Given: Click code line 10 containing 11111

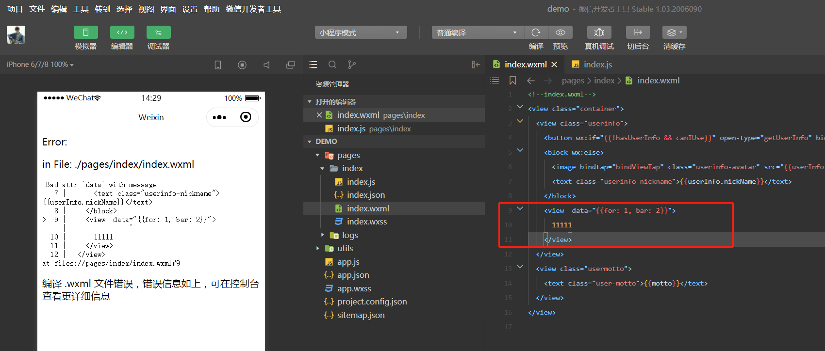Looking at the screenshot, I should coord(561,225).
